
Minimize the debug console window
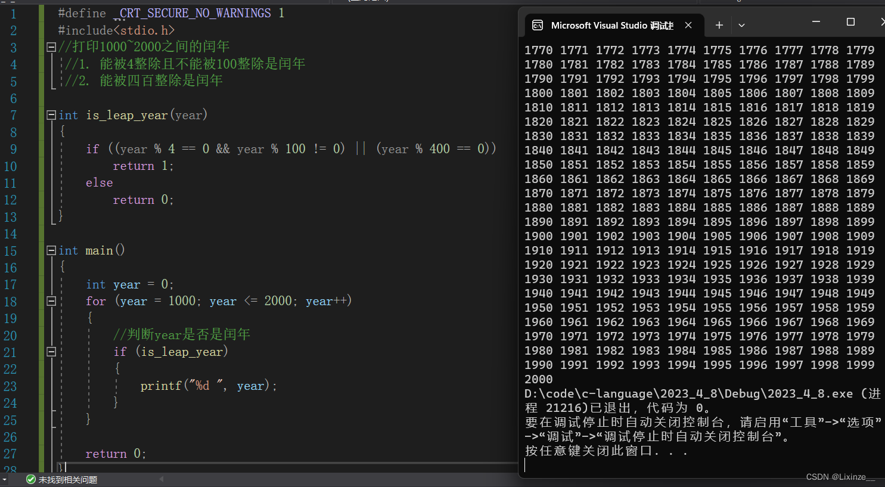pyautogui.click(x=816, y=22)
